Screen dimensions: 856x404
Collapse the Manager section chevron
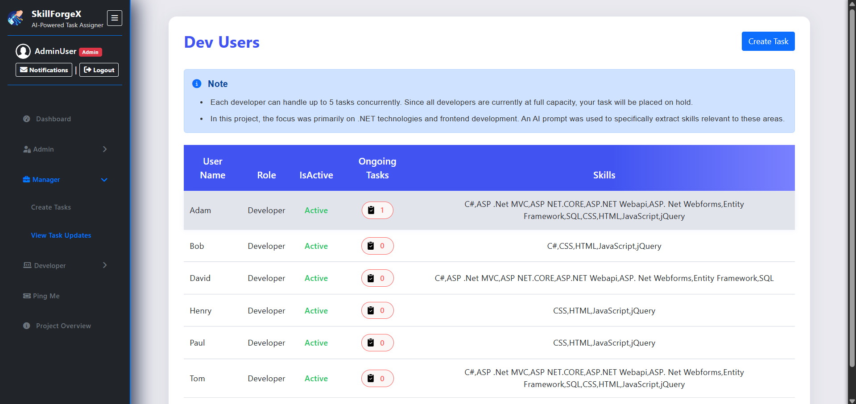[x=104, y=180]
